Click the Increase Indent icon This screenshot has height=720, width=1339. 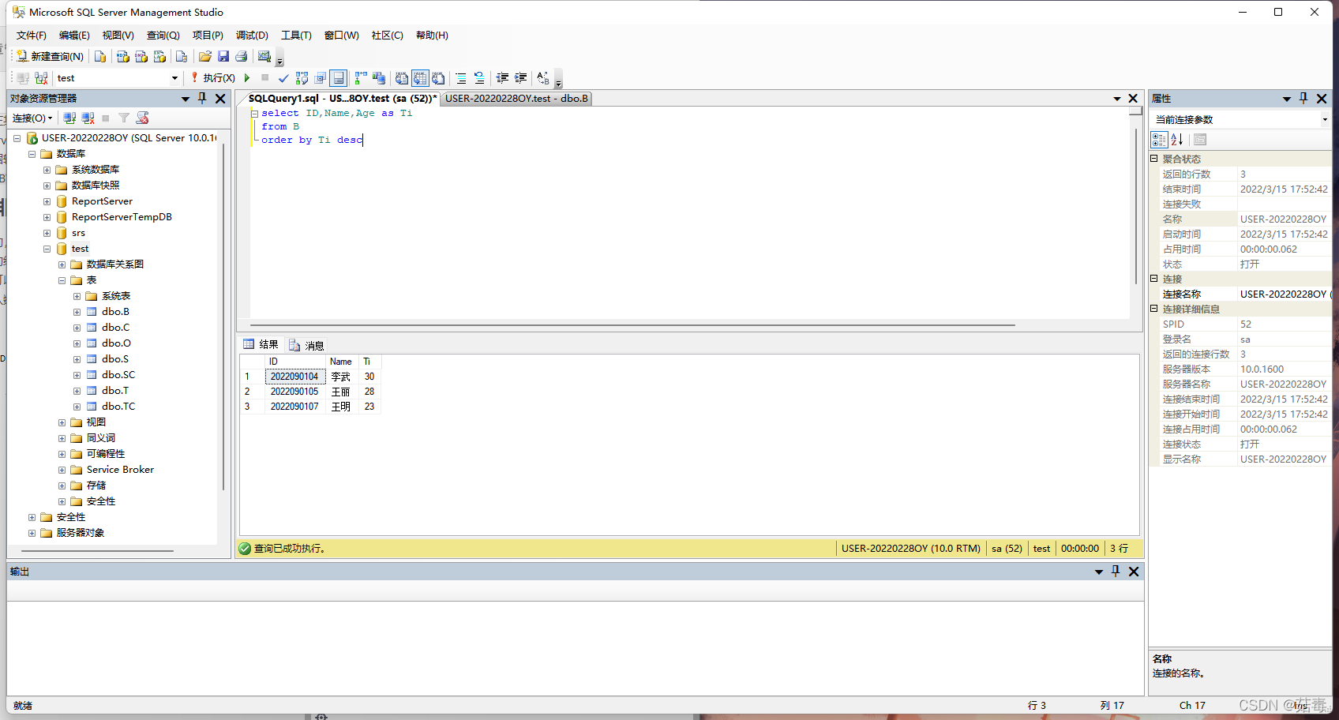(x=520, y=78)
